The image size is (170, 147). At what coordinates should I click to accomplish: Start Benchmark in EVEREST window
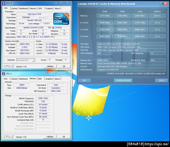[123, 80]
